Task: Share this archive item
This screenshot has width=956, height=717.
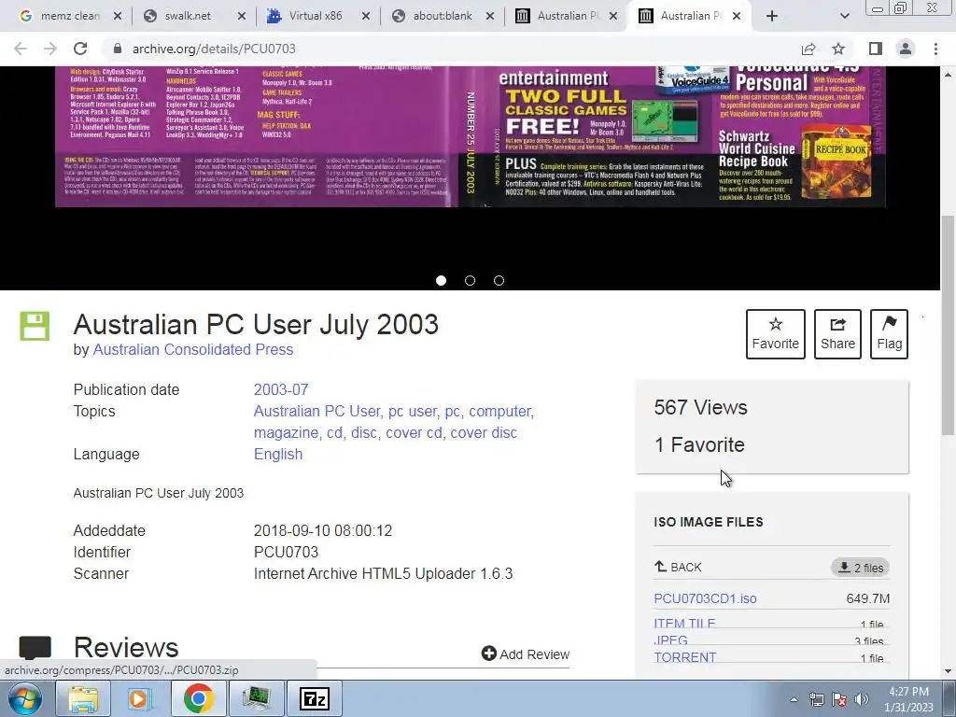Action: pyautogui.click(x=837, y=334)
